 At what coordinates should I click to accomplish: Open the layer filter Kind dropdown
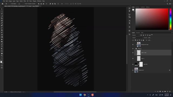click(x=136, y=35)
